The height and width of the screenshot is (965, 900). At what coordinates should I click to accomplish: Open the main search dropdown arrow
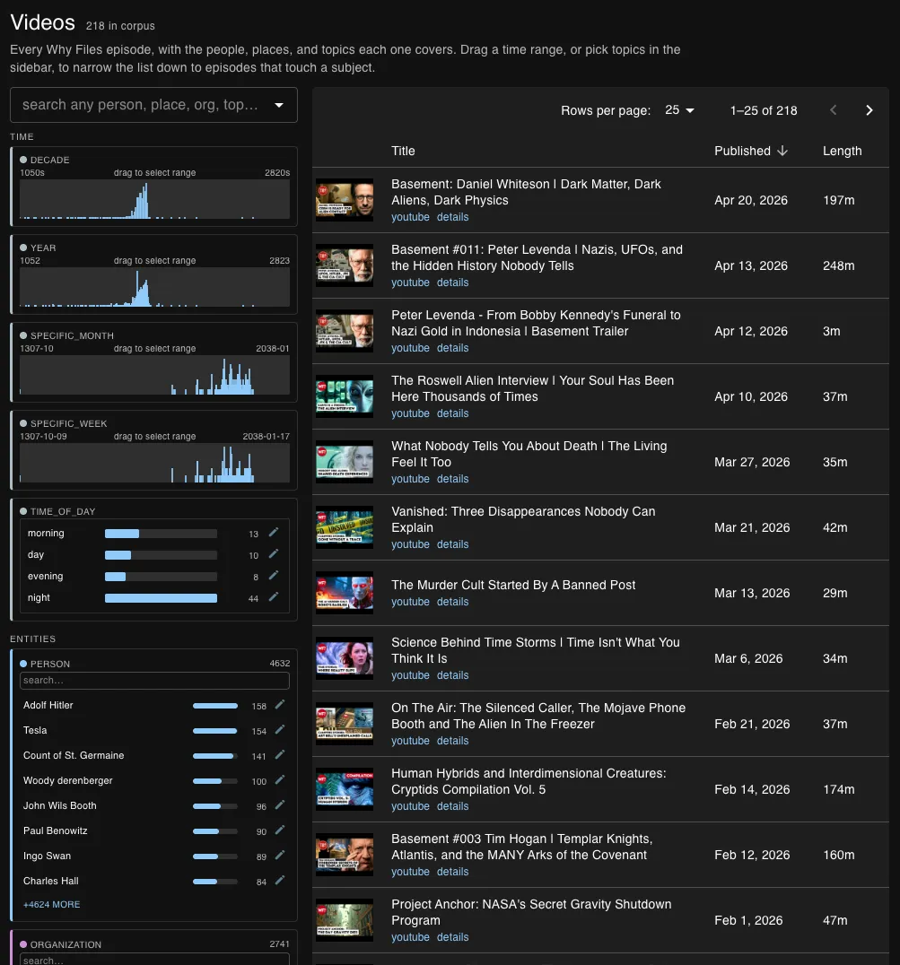coord(279,105)
